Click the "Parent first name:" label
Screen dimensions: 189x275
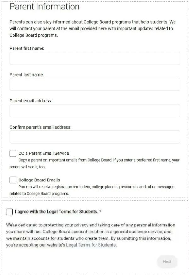coord(27,49)
